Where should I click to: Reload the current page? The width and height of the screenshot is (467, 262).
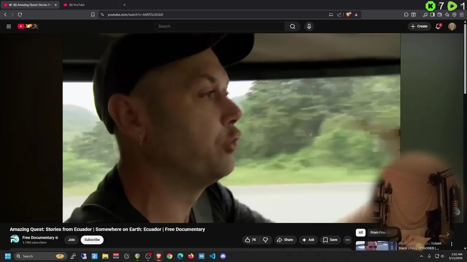click(20, 15)
